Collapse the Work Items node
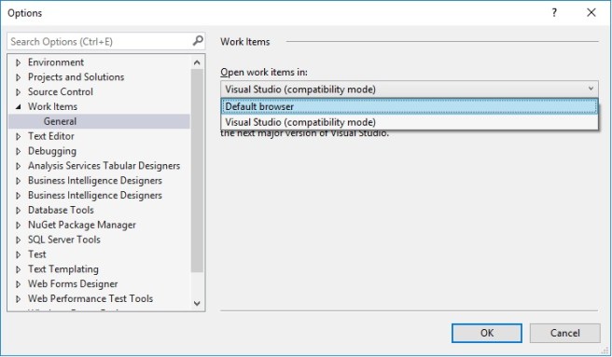The width and height of the screenshot is (612, 357). 18,107
